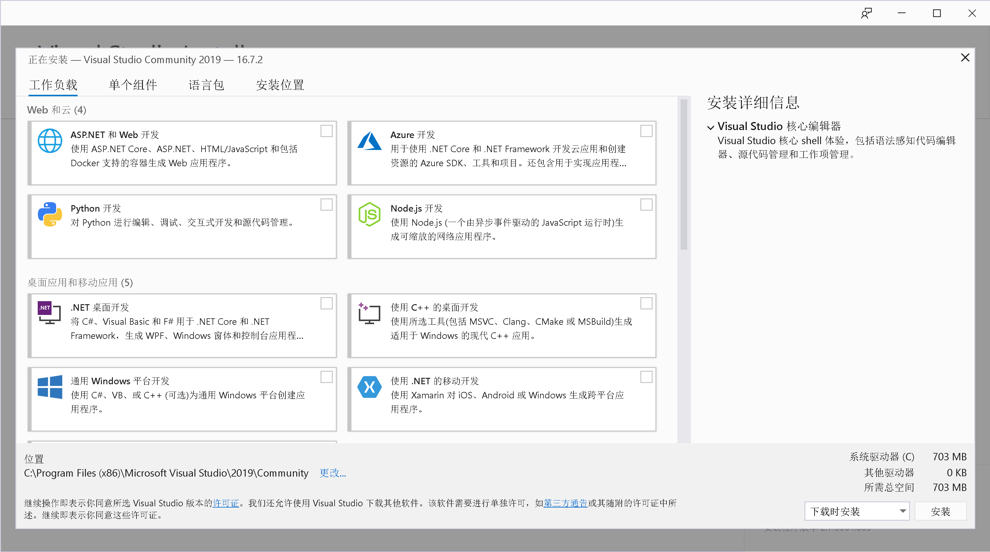The image size is (990, 552).
Task: Check the Azure 开发 workload checkbox
Action: tap(646, 131)
